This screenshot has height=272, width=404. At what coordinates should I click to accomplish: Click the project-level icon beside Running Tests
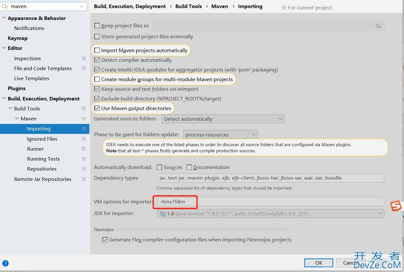84,159
